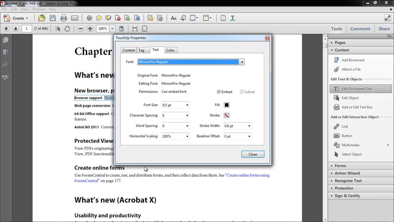
Task: Zoom in with the plus icon
Action: (x=90, y=28)
